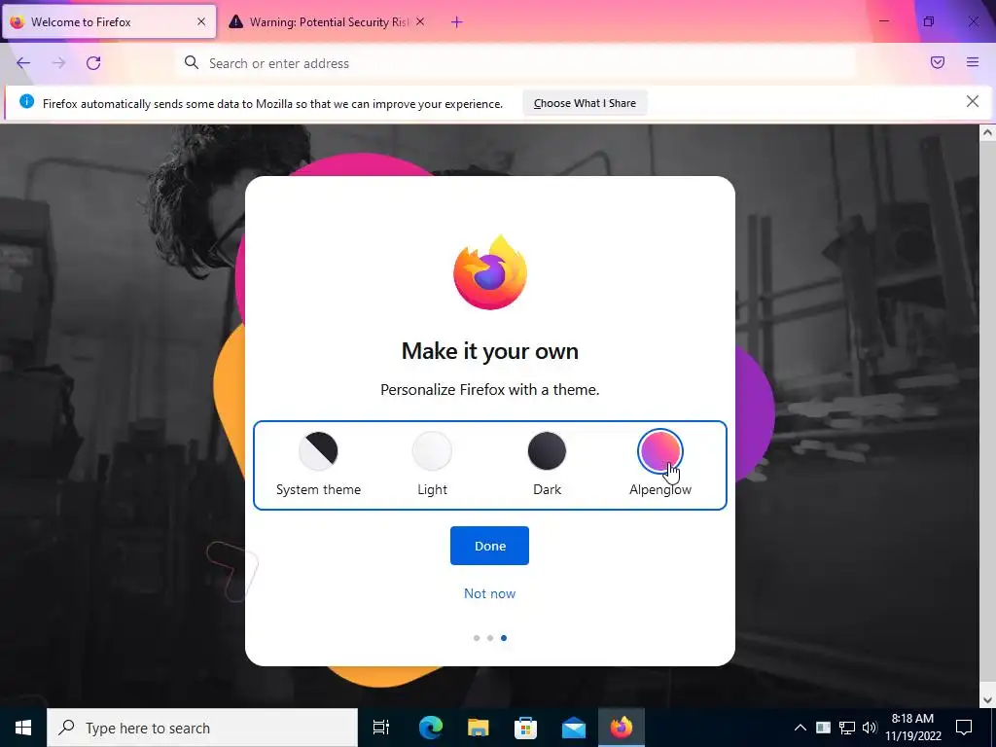This screenshot has height=747, width=996.
Task: Click the taskbar search box
Action: 202,728
